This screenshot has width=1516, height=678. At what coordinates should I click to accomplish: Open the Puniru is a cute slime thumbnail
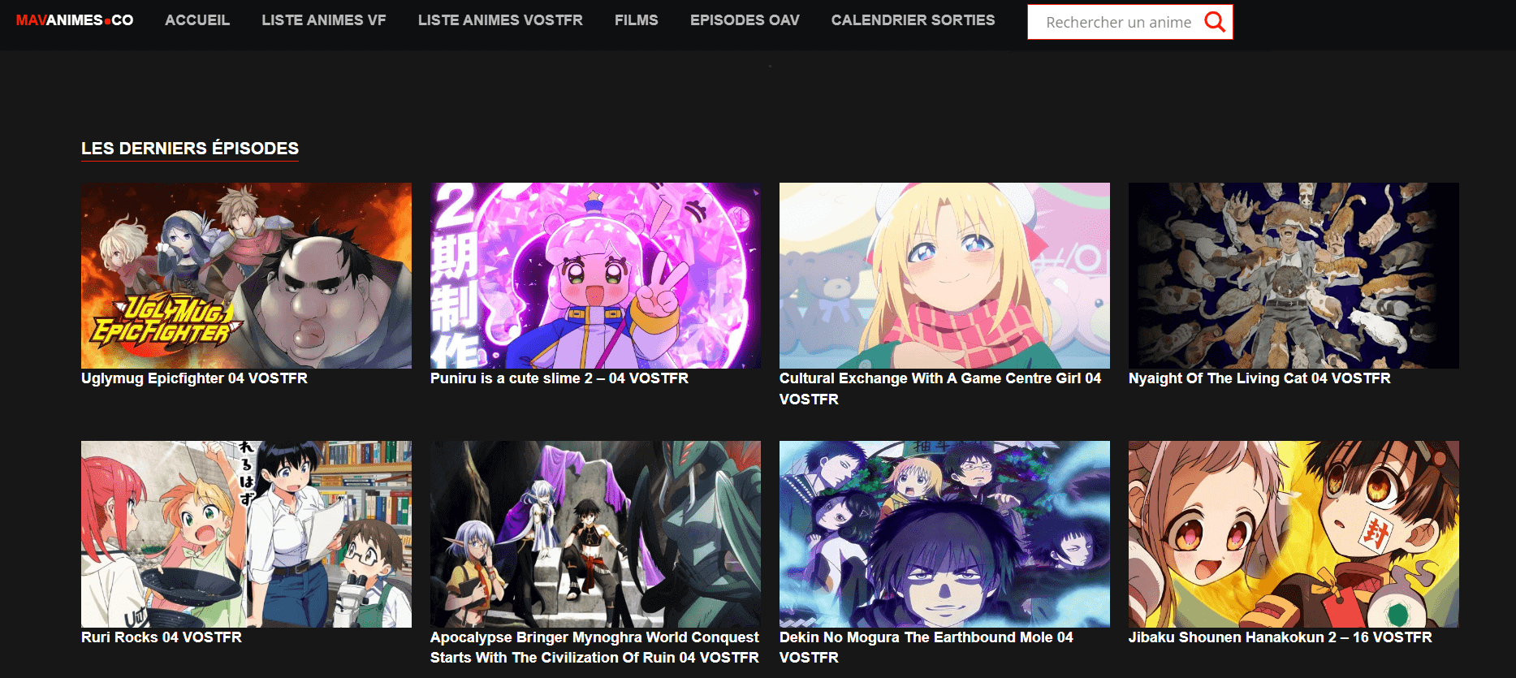595,275
